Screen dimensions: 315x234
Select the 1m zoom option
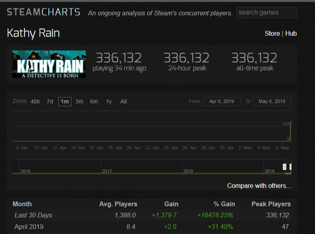(65, 102)
